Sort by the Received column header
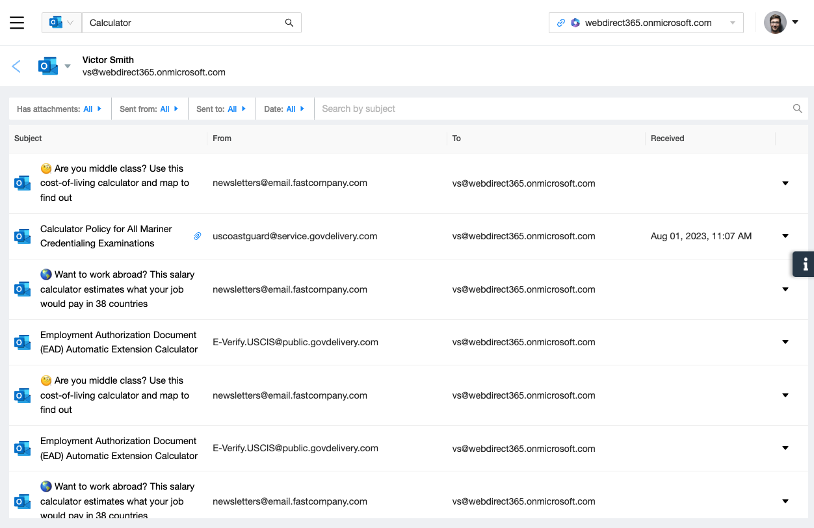 click(667, 139)
